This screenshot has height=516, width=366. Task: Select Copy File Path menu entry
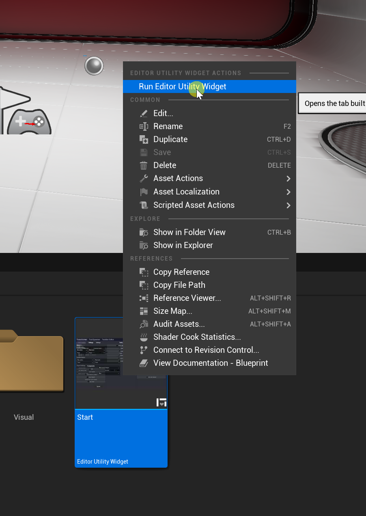tap(179, 285)
